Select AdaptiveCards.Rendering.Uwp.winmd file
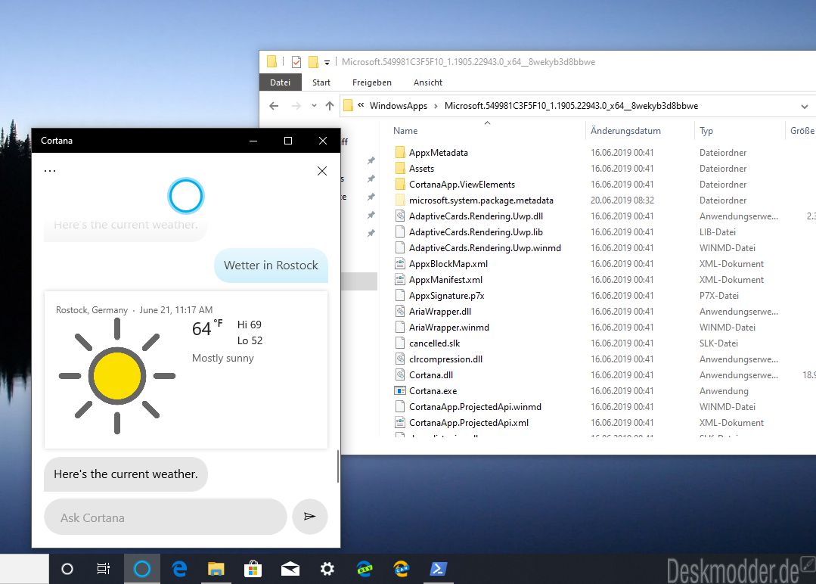This screenshot has height=584, width=816. (x=485, y=248)
